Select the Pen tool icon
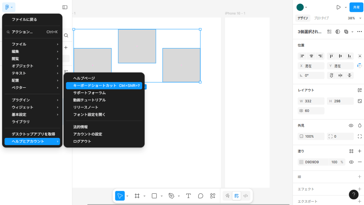 [171, 196]
